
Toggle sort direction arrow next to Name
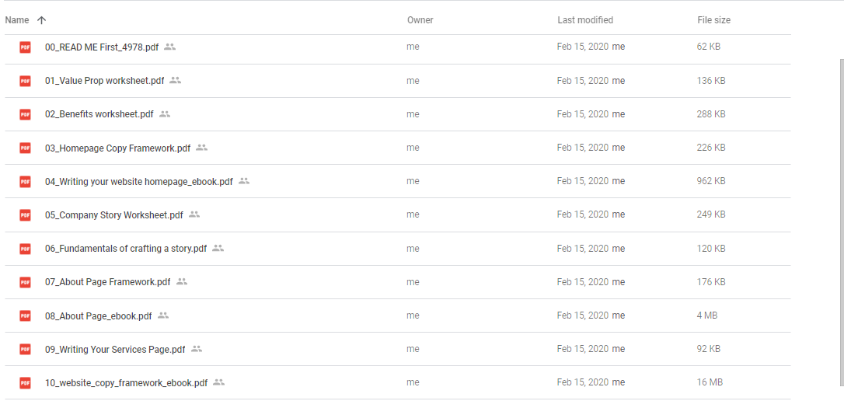point(41,20)
